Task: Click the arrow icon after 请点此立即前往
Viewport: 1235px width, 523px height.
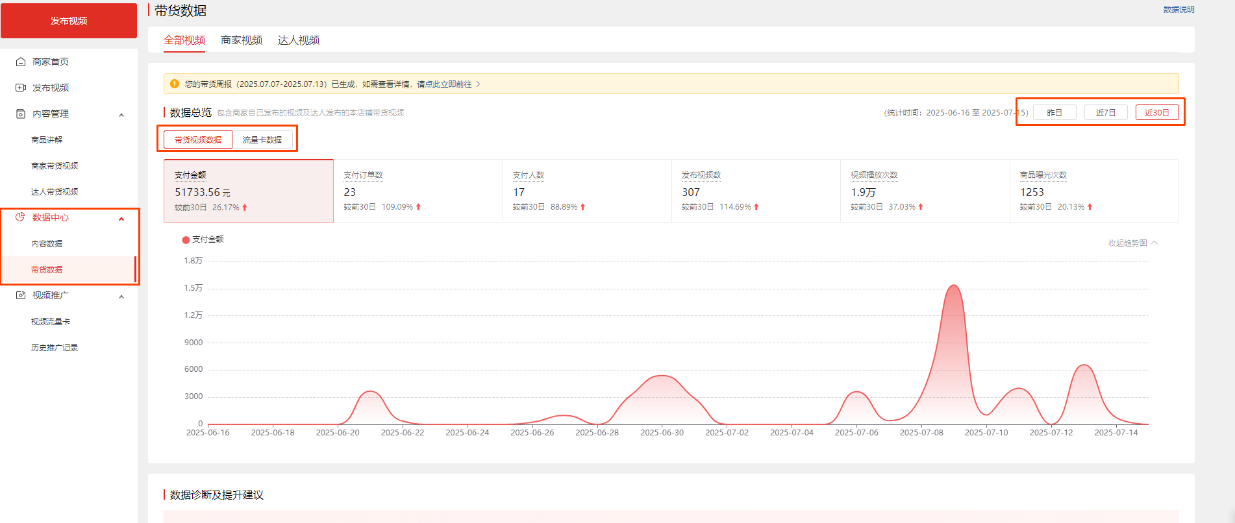Action: [x=479, y=84]
